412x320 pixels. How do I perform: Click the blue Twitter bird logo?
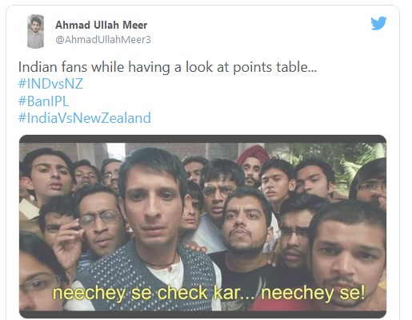pyautogui.click(x=378, y=23)
